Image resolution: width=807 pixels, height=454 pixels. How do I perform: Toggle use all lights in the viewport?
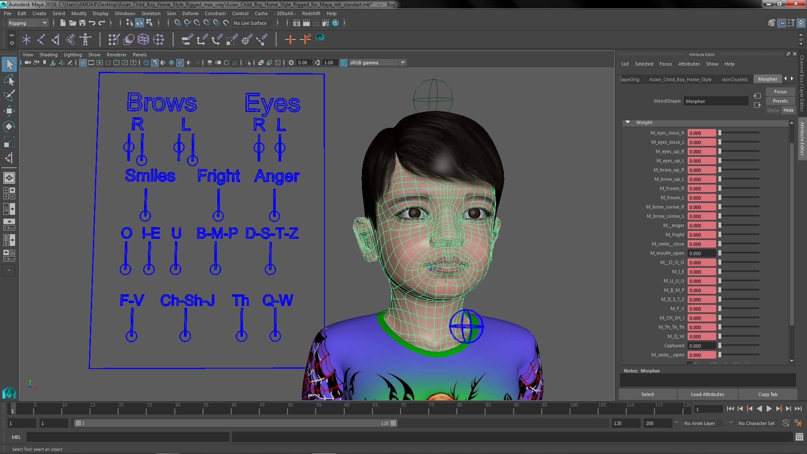188,63
